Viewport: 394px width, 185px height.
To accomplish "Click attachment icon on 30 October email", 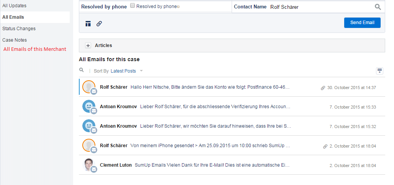I will tap(323, 88).
